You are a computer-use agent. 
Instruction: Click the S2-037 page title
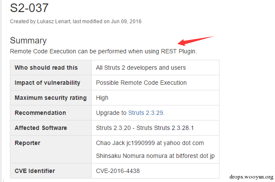(29, 8)
